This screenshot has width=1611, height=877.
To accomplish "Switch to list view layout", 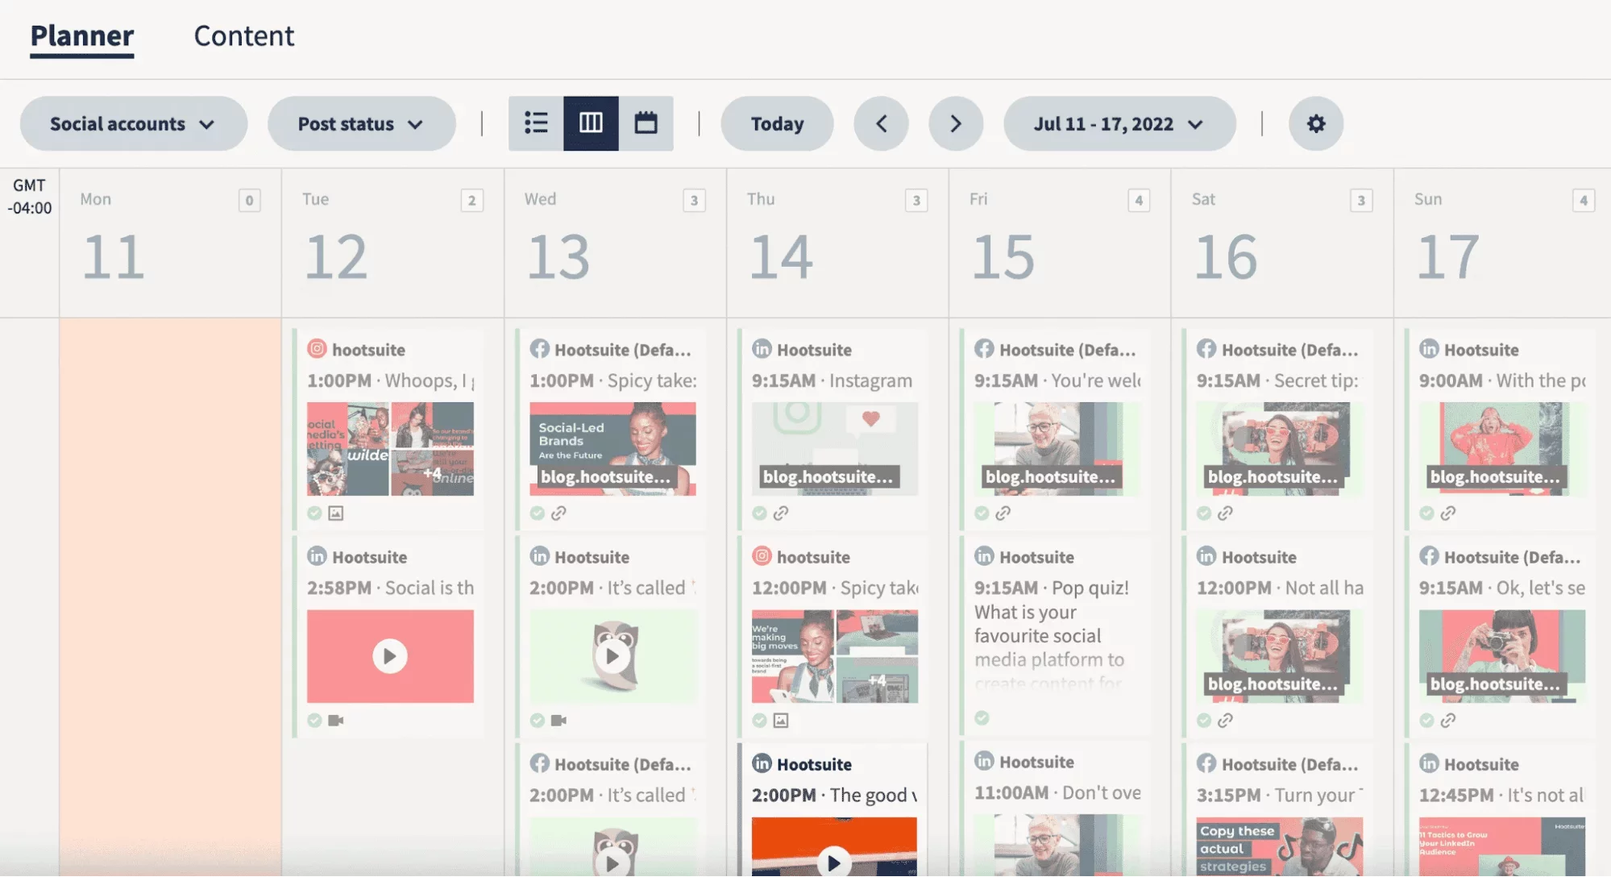I will (537, 122).
